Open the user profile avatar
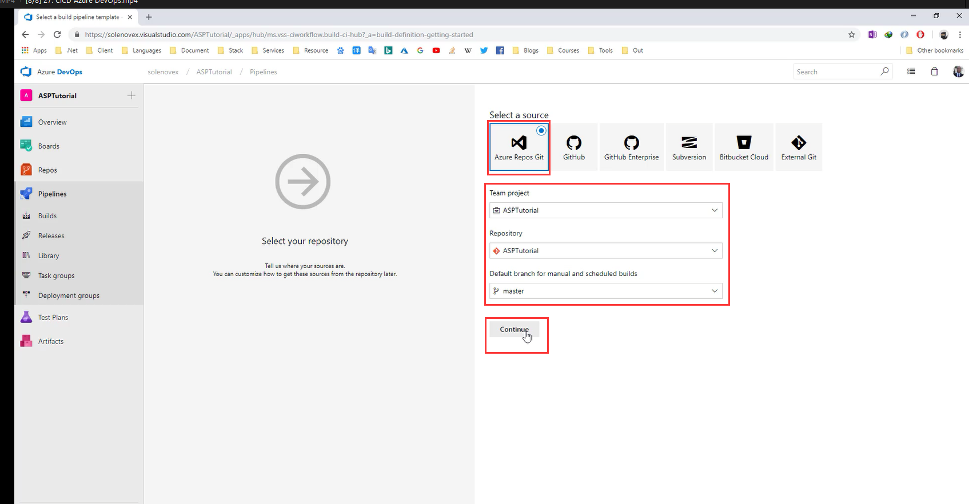 (x=958, y=71)
